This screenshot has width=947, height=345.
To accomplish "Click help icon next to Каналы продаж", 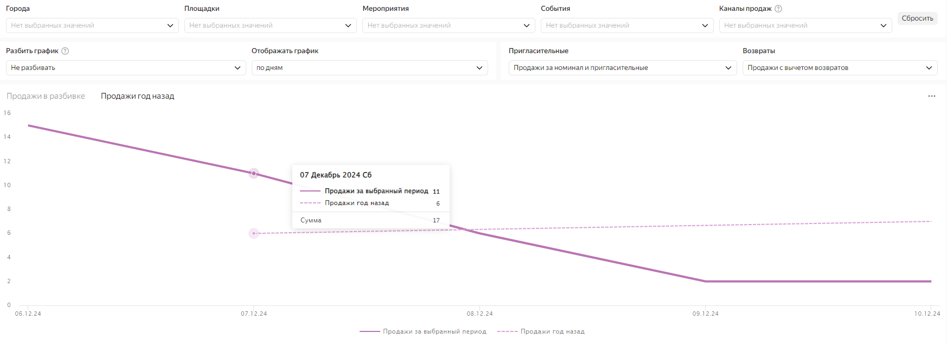I will point(778,9).
